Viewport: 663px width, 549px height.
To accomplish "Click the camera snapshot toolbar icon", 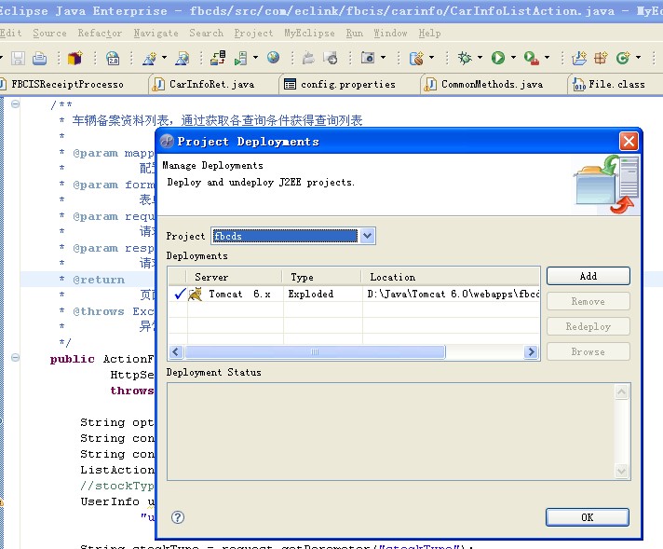I will click(x=368, y=57).
